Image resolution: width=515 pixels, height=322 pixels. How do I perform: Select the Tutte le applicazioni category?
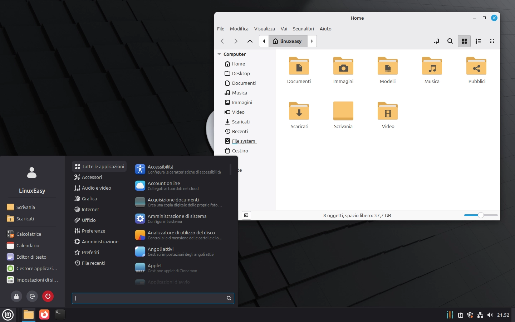(99, 166)
